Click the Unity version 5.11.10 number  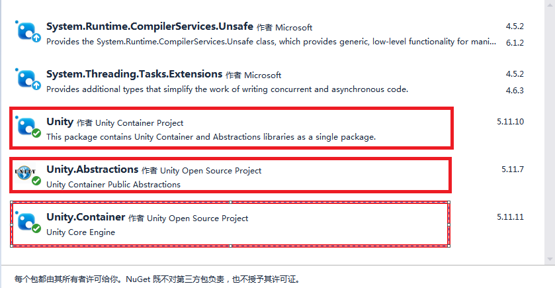pos(510,122)
